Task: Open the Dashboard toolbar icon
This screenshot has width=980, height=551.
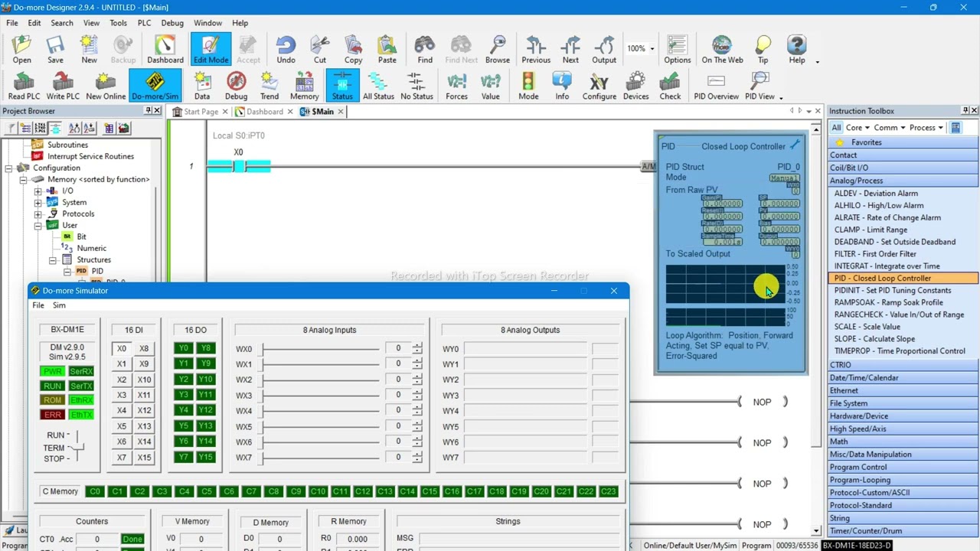Action: (165, 50)
